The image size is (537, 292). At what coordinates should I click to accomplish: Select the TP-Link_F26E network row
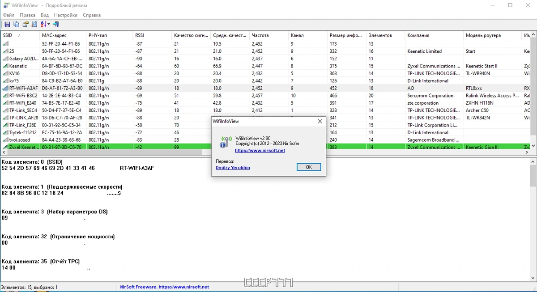point(266,125)
